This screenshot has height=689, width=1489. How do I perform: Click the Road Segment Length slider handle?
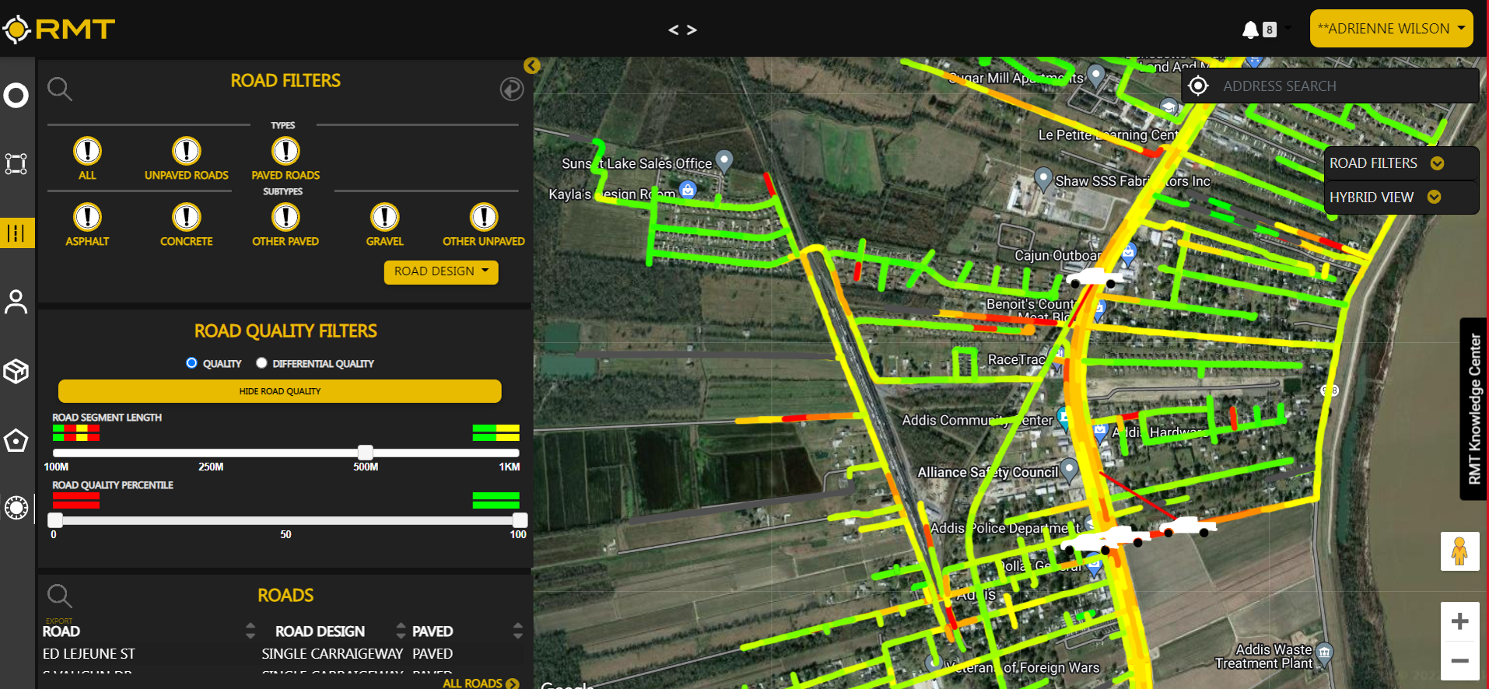coord(365,453)
